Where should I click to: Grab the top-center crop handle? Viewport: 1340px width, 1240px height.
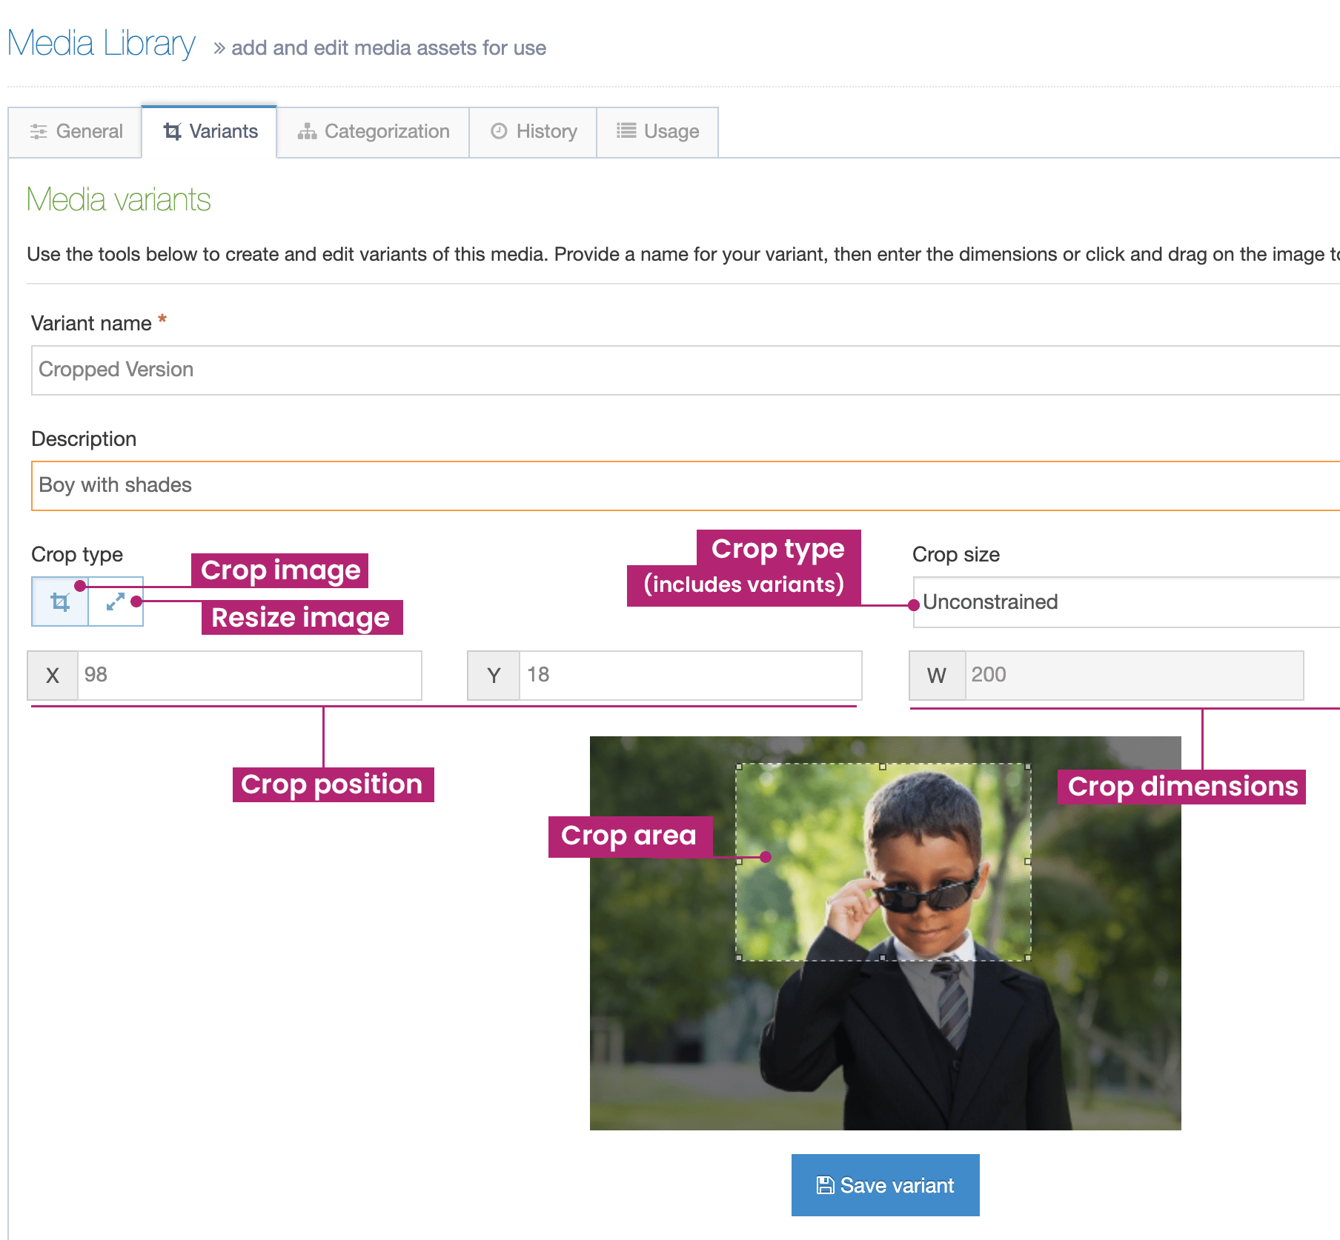pos(882,767)
